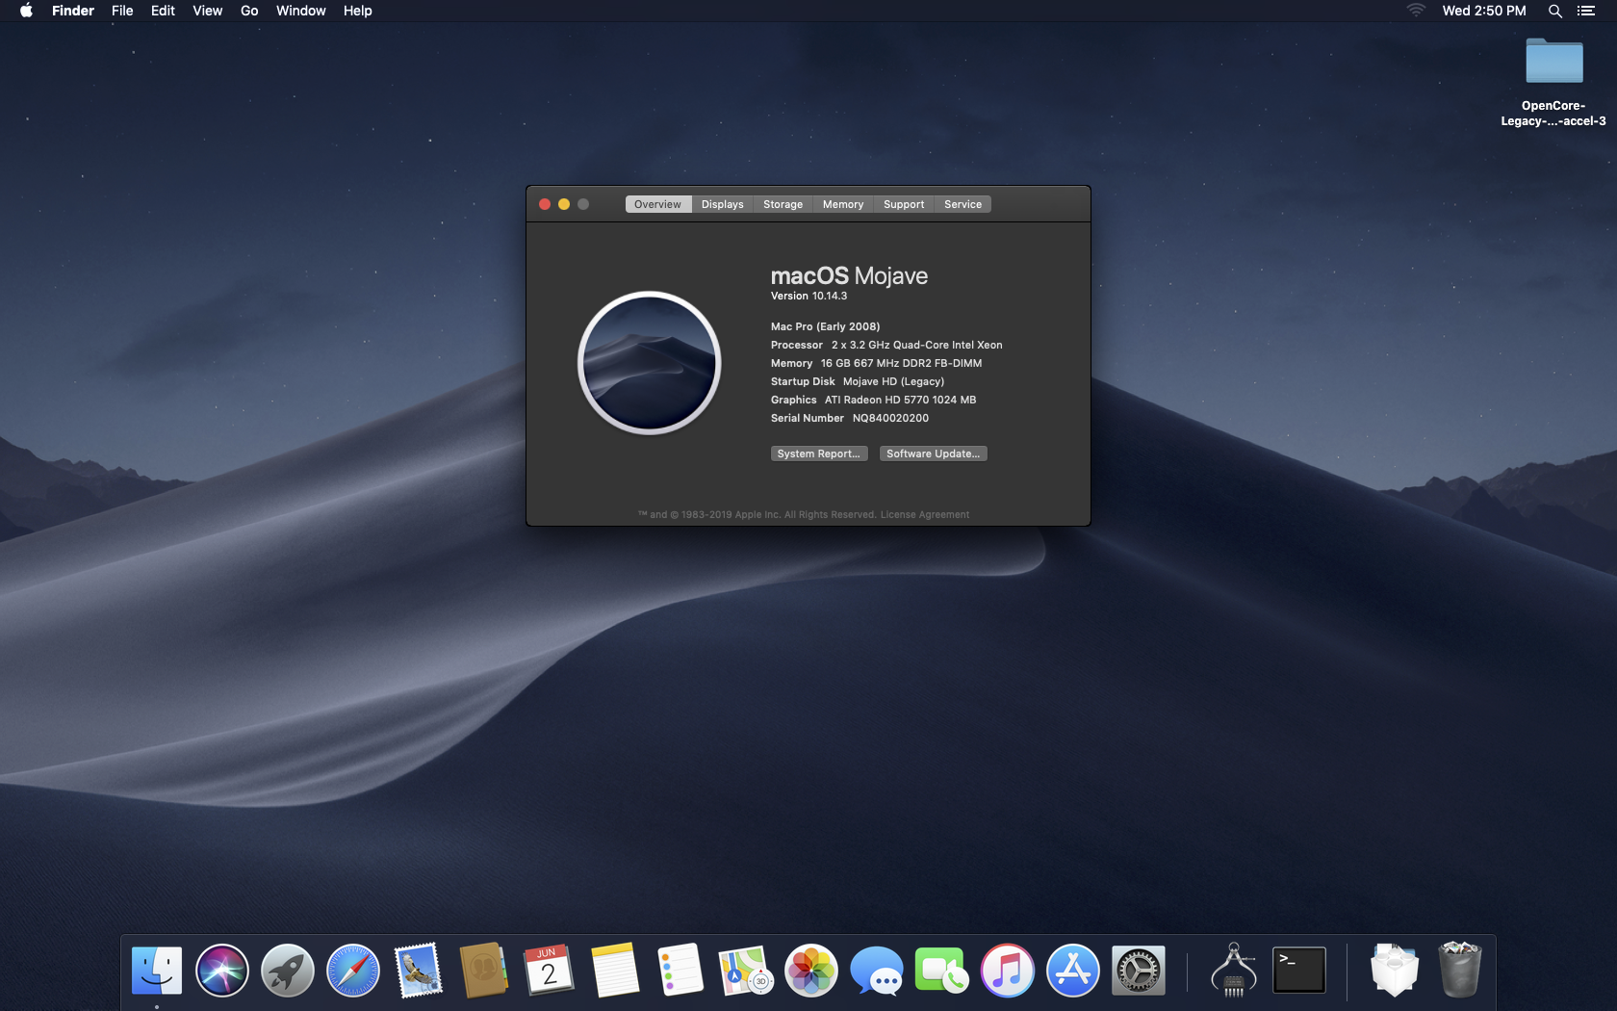Screen dimensions: 1617x1011
Task: Click the Software Update... button
Action: pyautogui.click(x=934, y=454)
